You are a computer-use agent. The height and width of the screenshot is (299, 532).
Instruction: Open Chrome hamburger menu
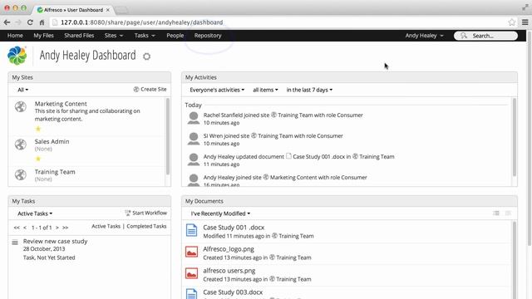525,22
